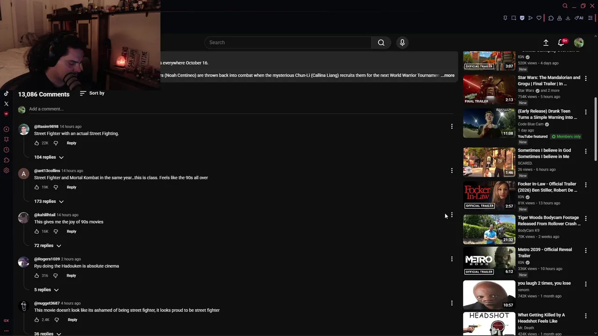Image resolution: width=598 pixels, height=336 pixels.
Task: Open the sidebar three-dots setup menu
Action: (6, 330)
